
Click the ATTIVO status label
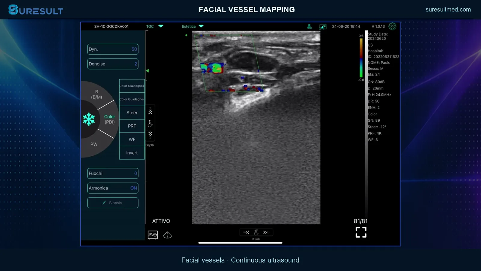tap(161, 221)
